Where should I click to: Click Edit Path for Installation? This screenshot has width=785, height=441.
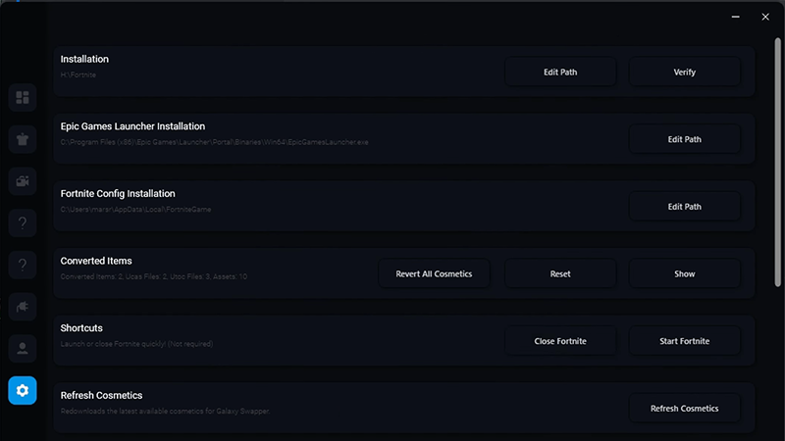(x=560, y=72)
